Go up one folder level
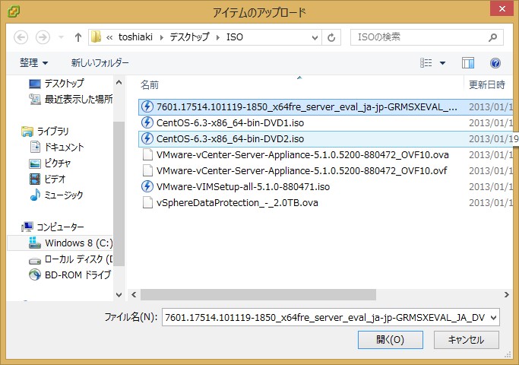The height and width of the screenshot is (365, 519). coord(78,37)
